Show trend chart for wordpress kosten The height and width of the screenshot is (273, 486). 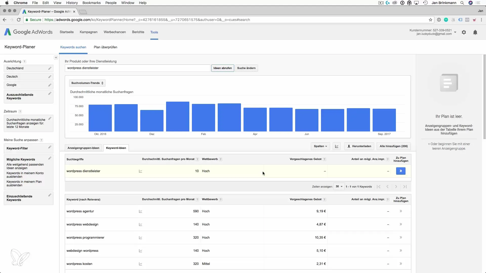pos(140,264)
